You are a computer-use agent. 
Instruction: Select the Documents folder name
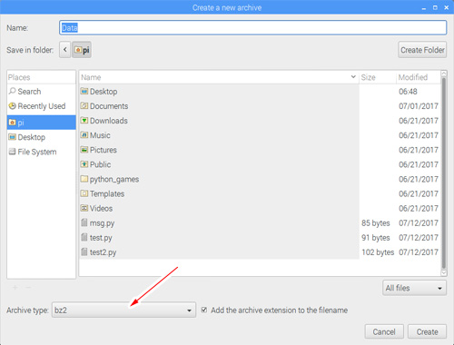click(x=109, y=106)
